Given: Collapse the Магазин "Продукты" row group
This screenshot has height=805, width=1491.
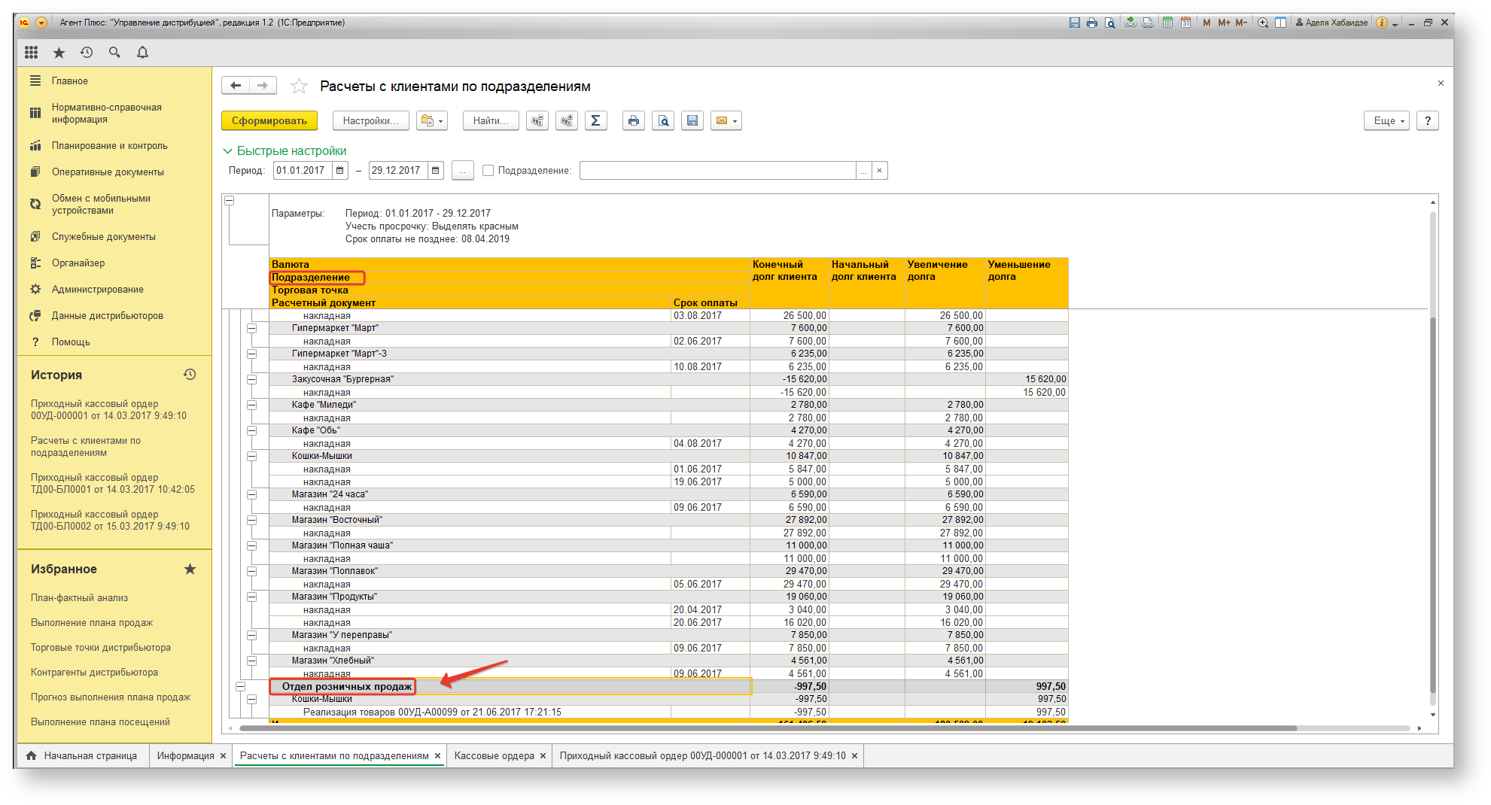Looking at the screenshot, I should point(252,597).
